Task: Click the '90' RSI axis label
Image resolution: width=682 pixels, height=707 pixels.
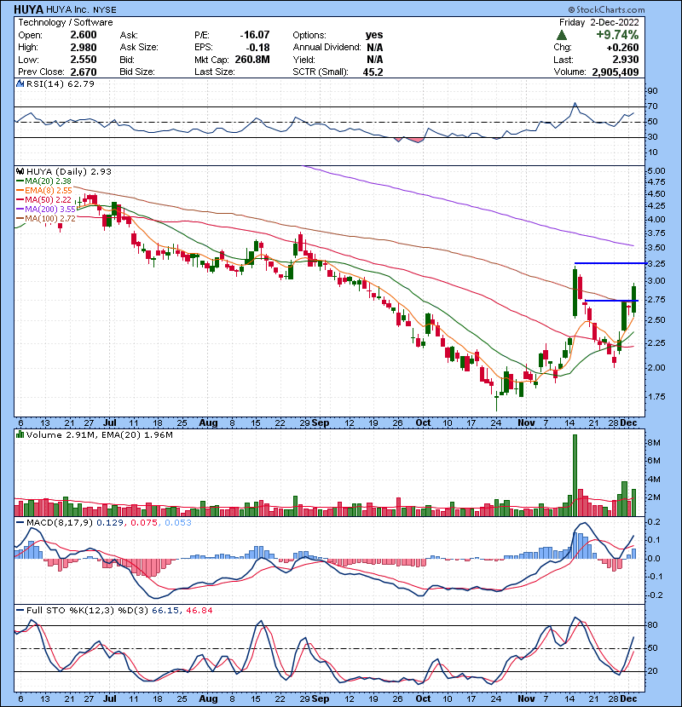Action: point(653,91)
